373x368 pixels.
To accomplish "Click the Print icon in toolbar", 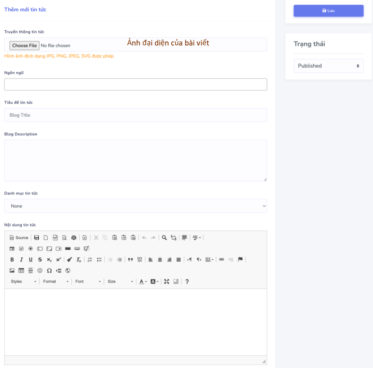I will 74,237.
